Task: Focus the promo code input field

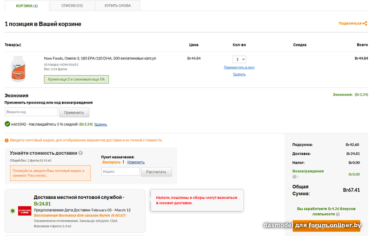Action: click(x=31, y=112)
